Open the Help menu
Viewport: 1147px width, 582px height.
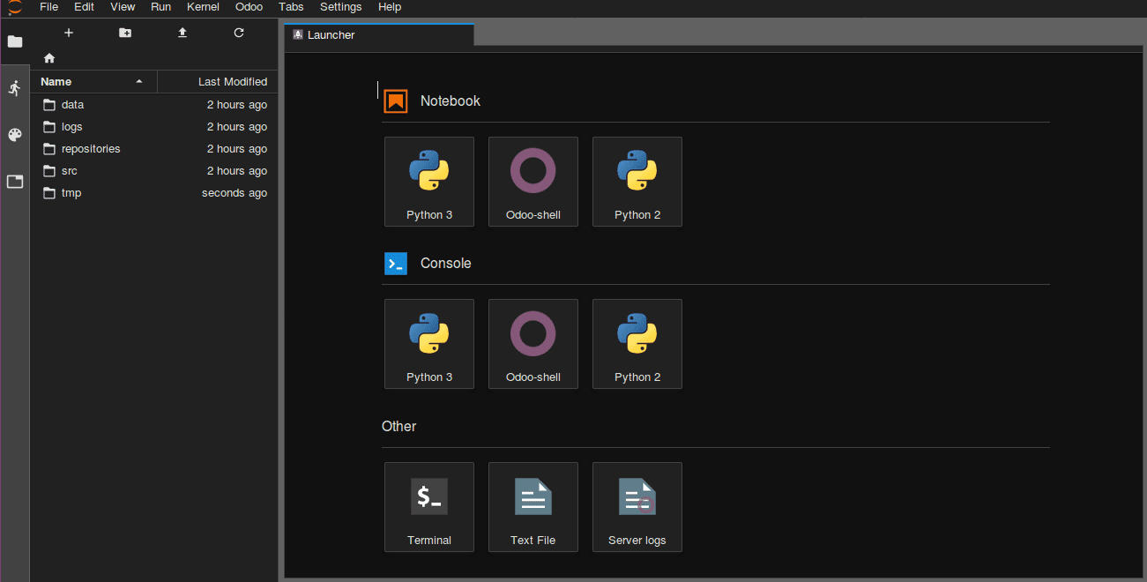click(389, 7)
